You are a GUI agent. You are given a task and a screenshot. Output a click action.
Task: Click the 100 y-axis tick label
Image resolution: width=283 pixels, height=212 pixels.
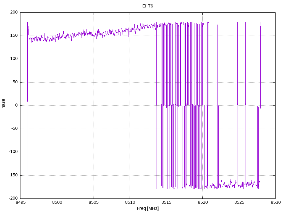[x=14, y=59]
